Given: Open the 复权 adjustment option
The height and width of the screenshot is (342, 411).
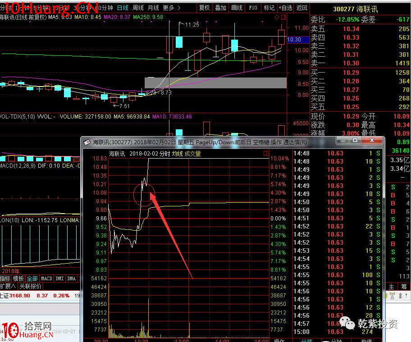Looking at the screenshot, I should [205, 8].
